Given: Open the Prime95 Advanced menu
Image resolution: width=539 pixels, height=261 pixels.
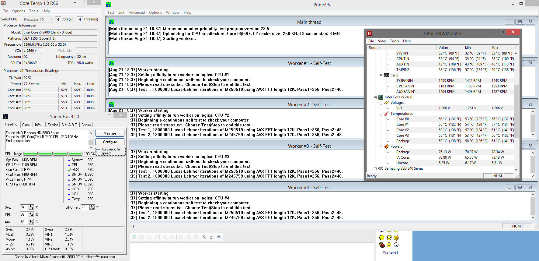Looking at the screenshot, I should [x=137, y=12].
